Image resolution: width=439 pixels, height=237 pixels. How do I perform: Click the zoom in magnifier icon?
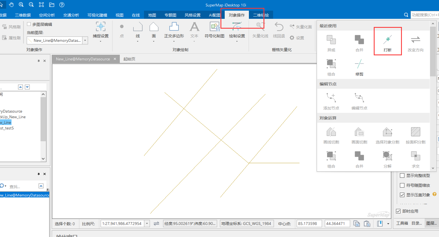21,5
